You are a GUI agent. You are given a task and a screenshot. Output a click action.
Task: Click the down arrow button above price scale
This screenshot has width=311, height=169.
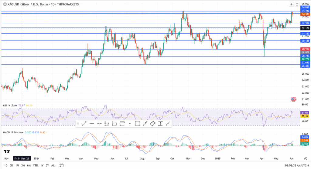(291, 4)
